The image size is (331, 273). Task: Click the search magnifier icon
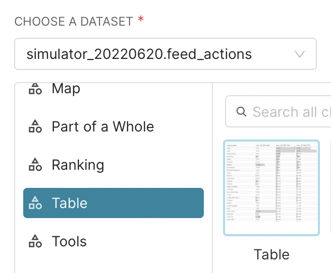(x=241, y=112)
